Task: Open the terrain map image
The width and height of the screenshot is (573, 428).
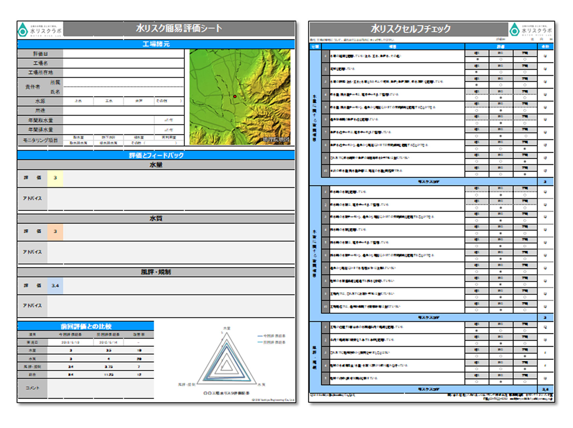Action: coord(240,97)
